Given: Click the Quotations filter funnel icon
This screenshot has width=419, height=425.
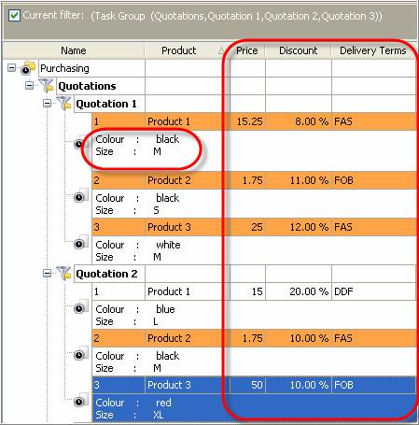Looking at the screenshot, I should 46,85.
